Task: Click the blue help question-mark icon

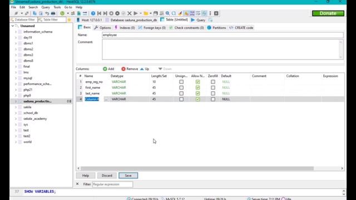Action: (93, 13)
